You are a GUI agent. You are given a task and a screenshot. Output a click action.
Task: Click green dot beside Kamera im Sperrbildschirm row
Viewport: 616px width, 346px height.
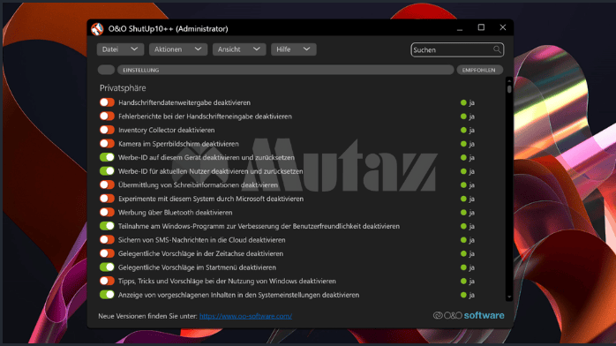[x=463, y=144]
